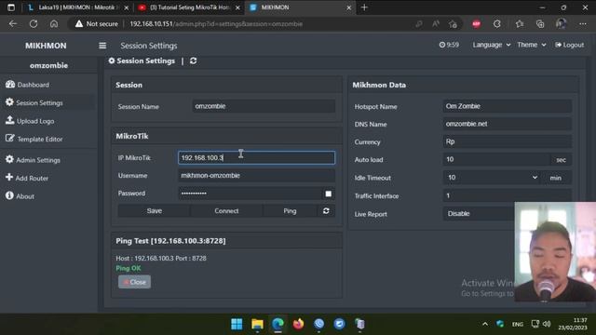Toggle the show password checkbox

point(329,194)
